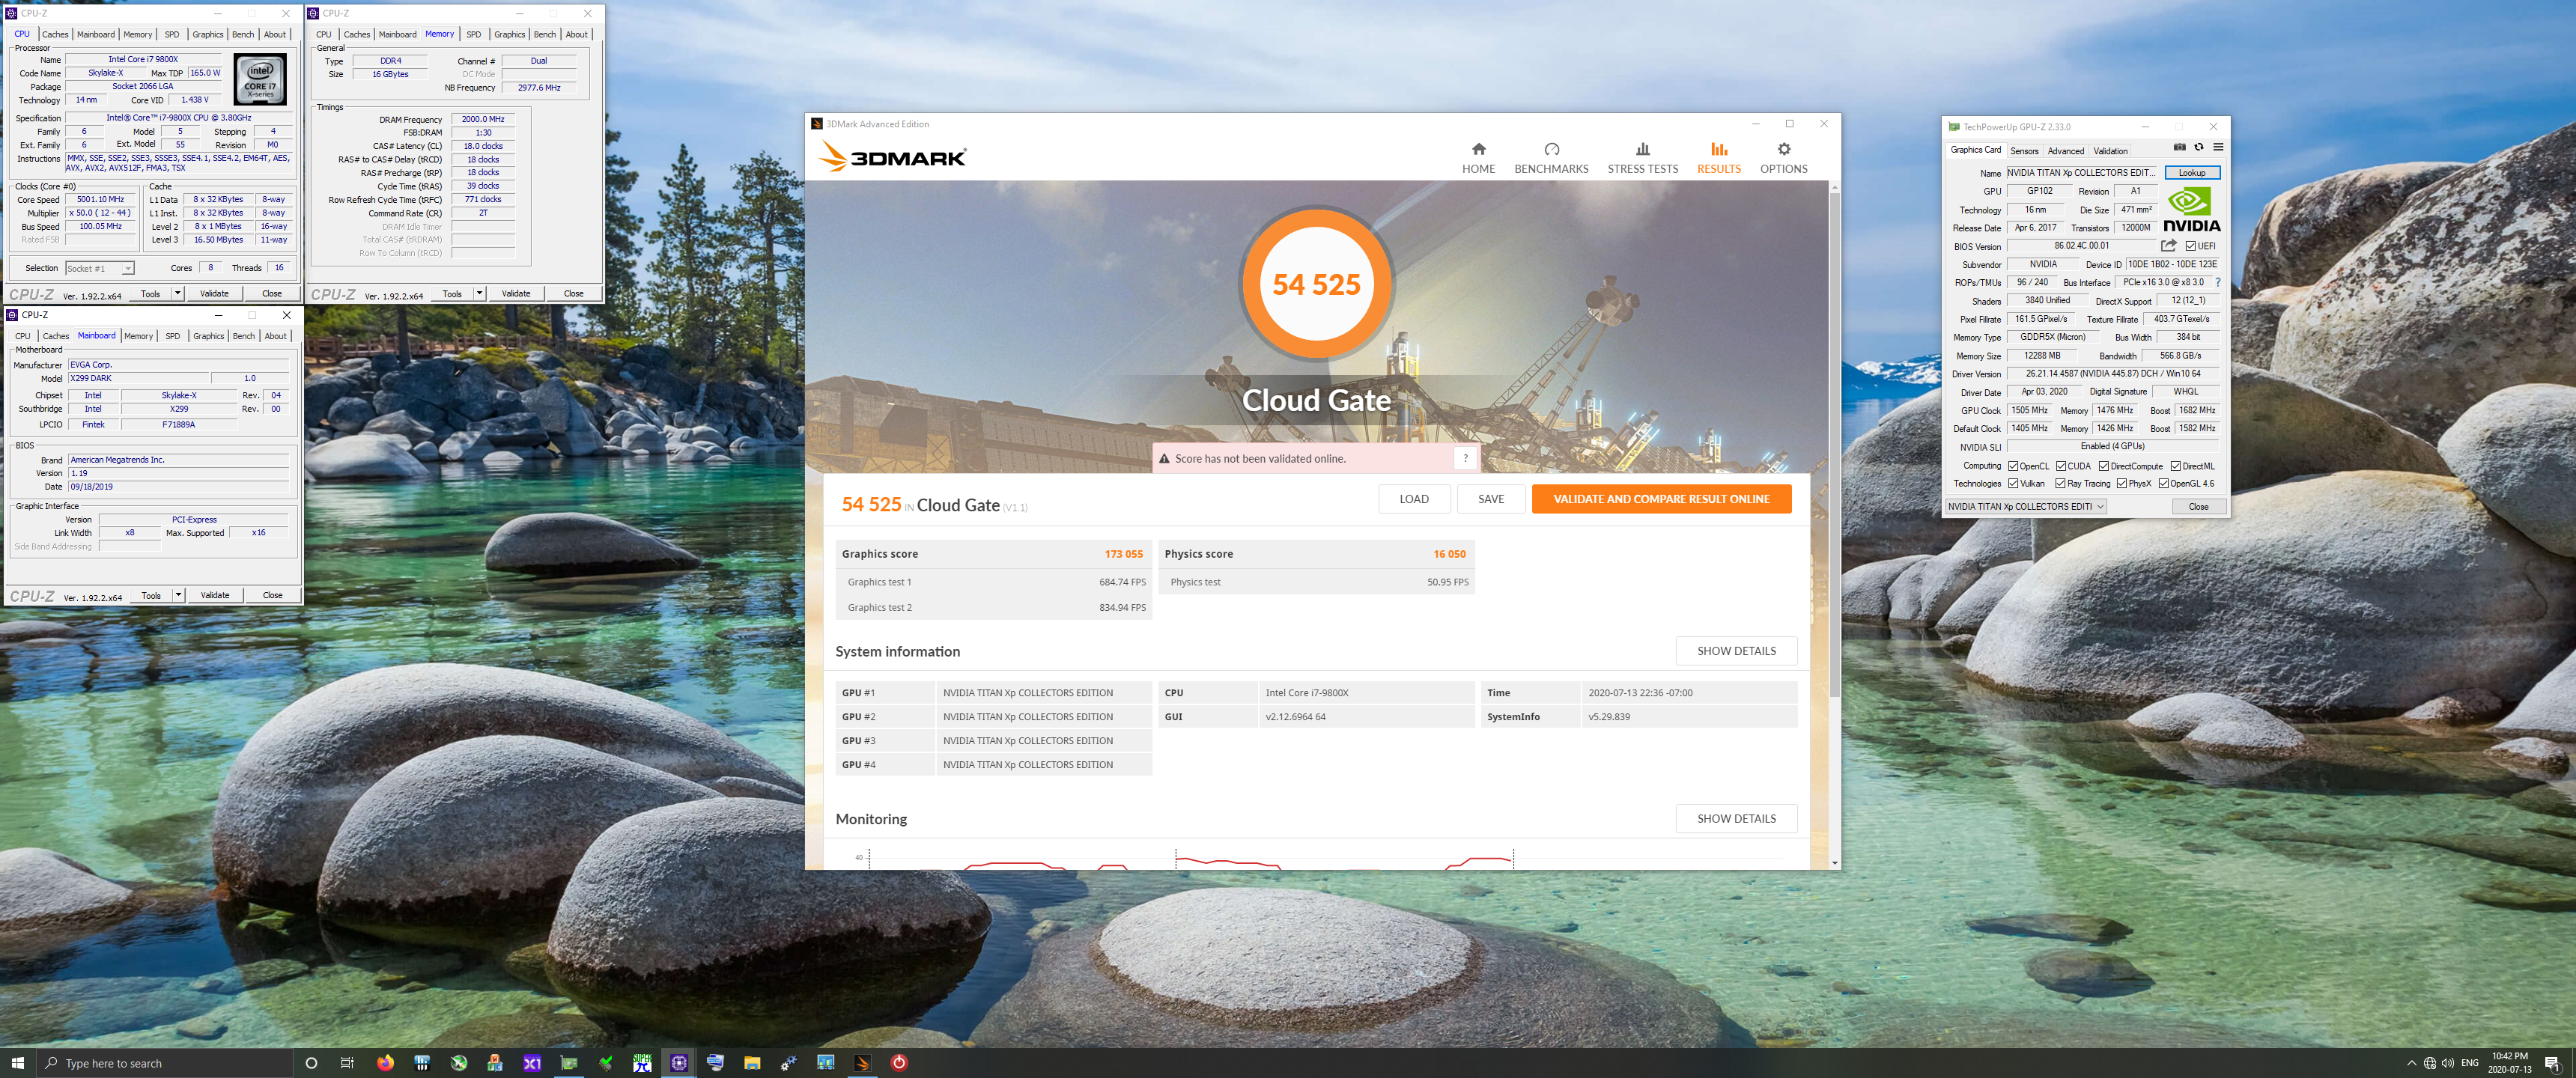
Task: Open Caches tab in the CPU-Z CPU window
Action: click(55, 34)
